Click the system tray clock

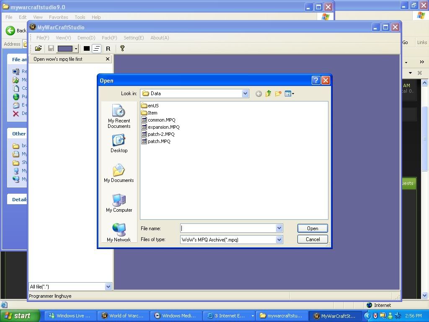point(413,316)
